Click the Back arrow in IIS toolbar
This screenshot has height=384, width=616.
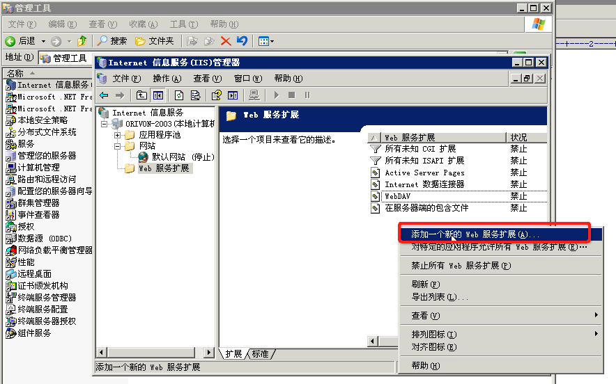(x=104, y=95)
